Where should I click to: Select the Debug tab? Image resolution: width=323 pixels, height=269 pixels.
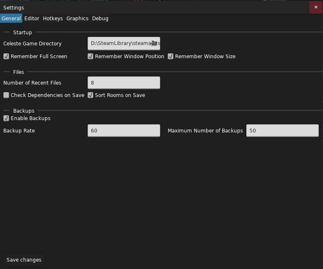point(100,19)
